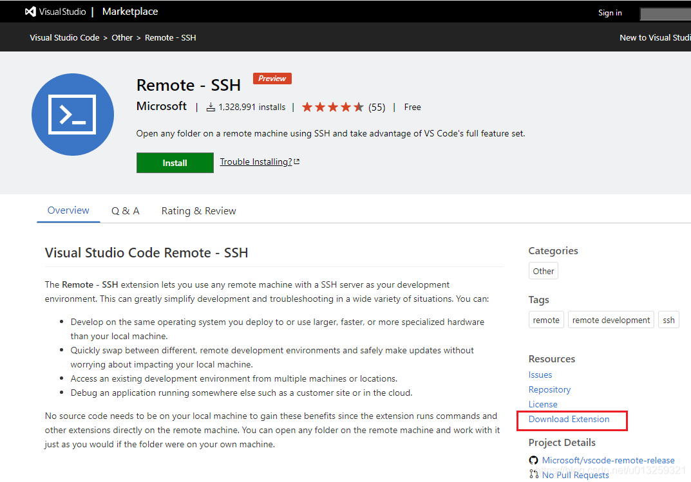Open the Microsoft publisher page
The height and width of the screenshot is (482, 691).
(161, 106)
